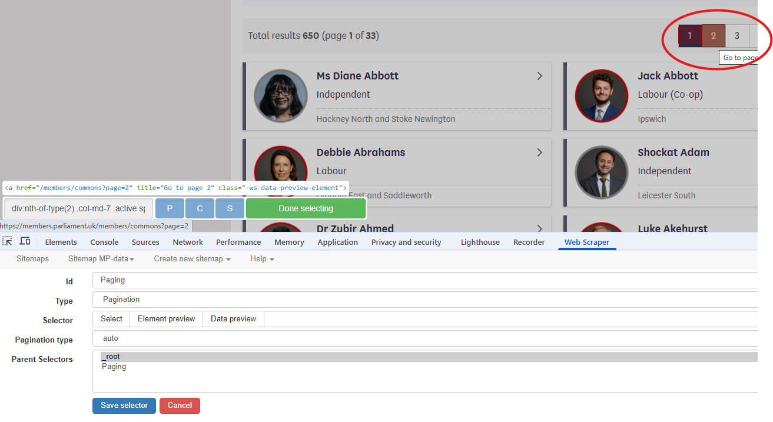Select _root in Parent Selectors list
Image resolution: width=773 pixels, height=422 pixels.
tap(111, 356)
